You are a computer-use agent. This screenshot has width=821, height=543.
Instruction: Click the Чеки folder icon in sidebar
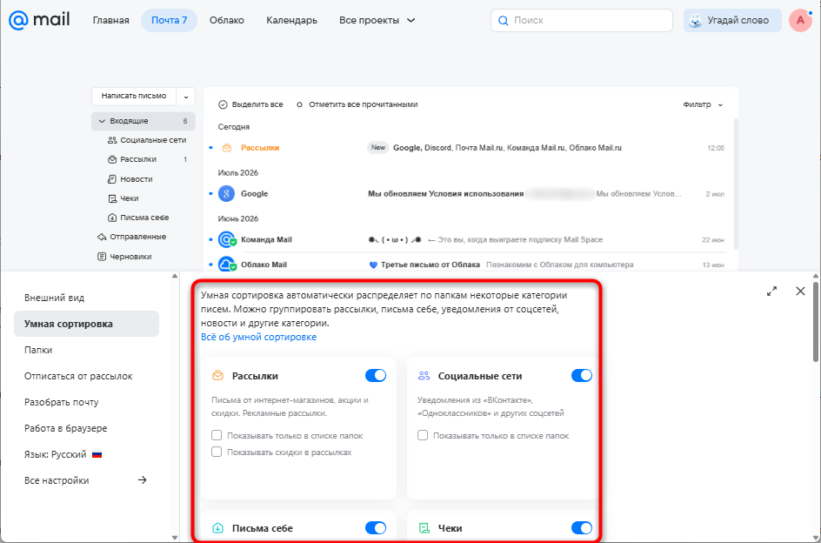coord(111,198)
